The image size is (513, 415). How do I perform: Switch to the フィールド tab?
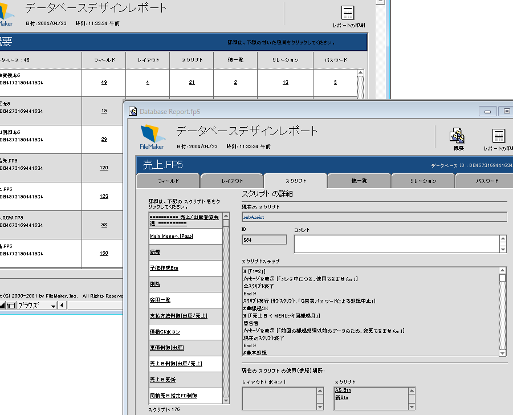168,181
